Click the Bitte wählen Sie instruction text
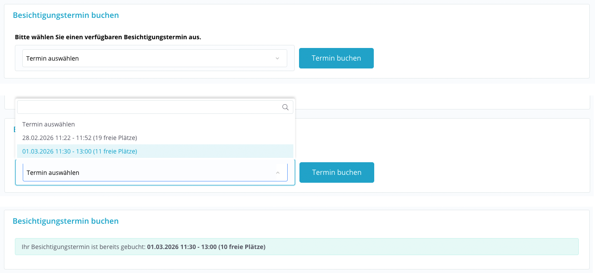The height and width of the screenshot is (273, 595). [x=108, y=37]
